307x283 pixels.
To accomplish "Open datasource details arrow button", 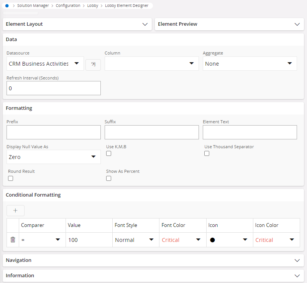I will pyautogui.click(x=93, y=65).
